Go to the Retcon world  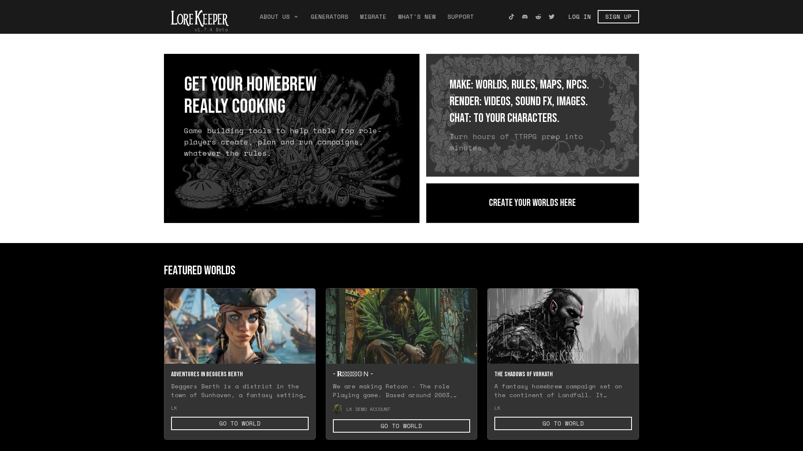(401, 426)
